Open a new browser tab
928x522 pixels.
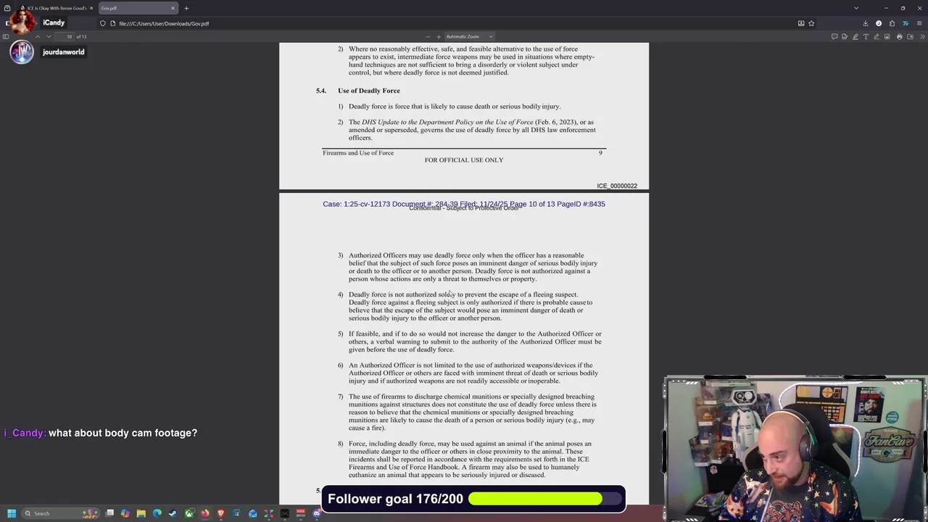coord(186,8)
